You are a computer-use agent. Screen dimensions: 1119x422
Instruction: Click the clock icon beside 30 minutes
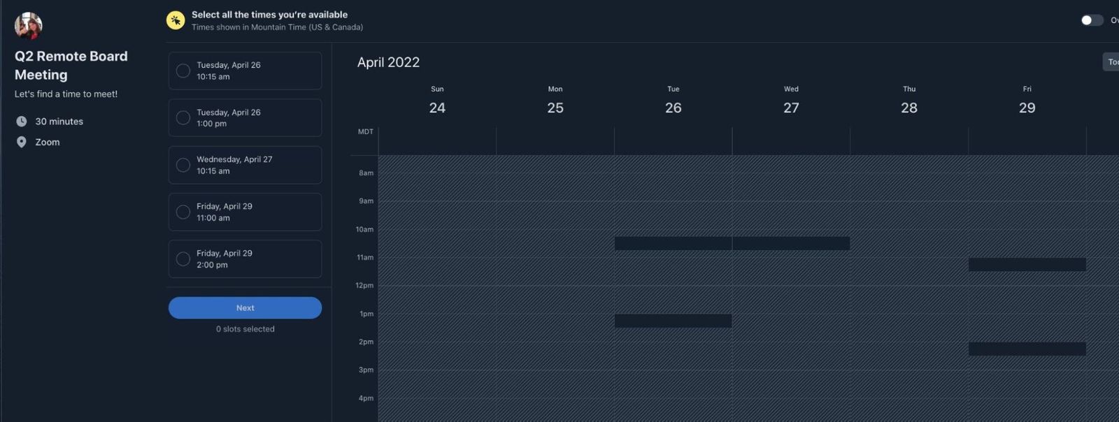pyautogui.click(x=22, y=121)
